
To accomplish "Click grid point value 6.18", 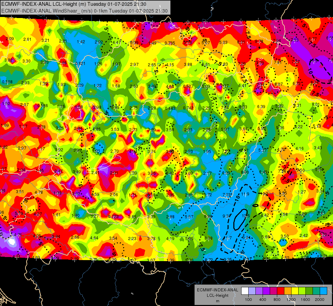I will tap(151, 195).
